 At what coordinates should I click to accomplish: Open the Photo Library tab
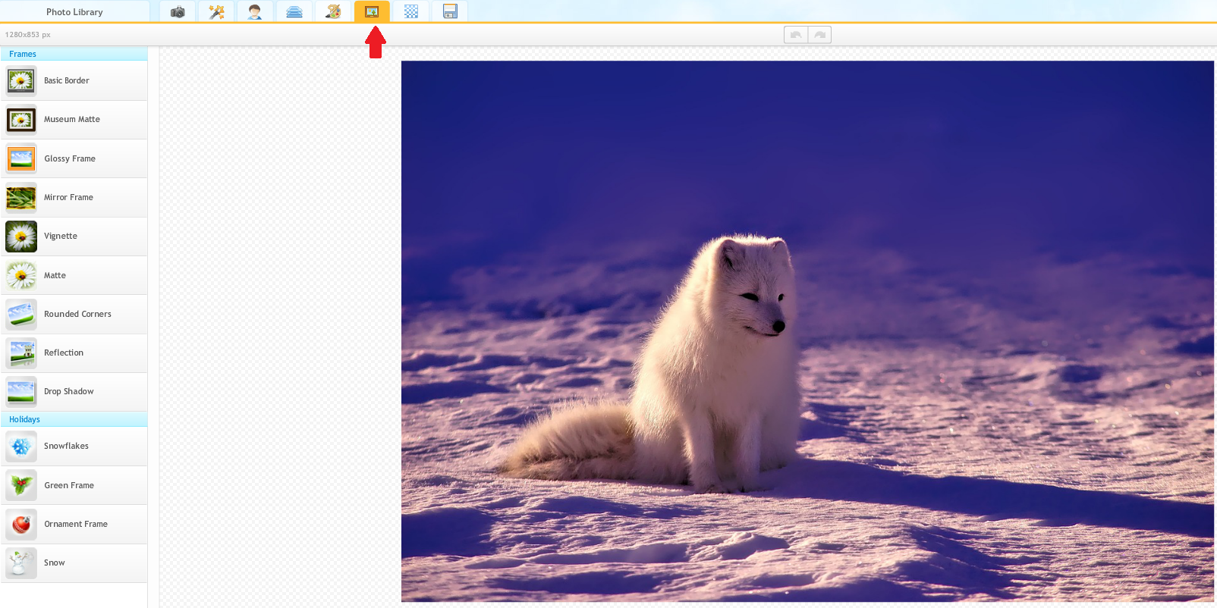click(74, 12)
